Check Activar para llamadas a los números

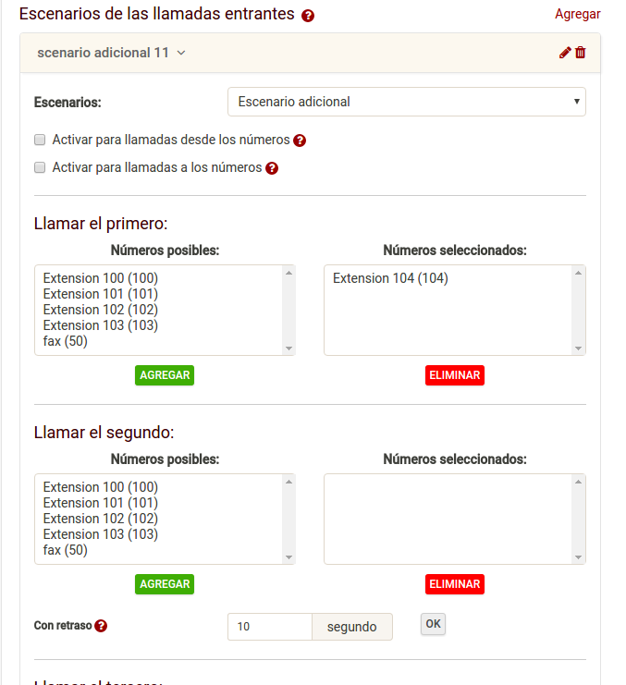click(x=40, y=167)
